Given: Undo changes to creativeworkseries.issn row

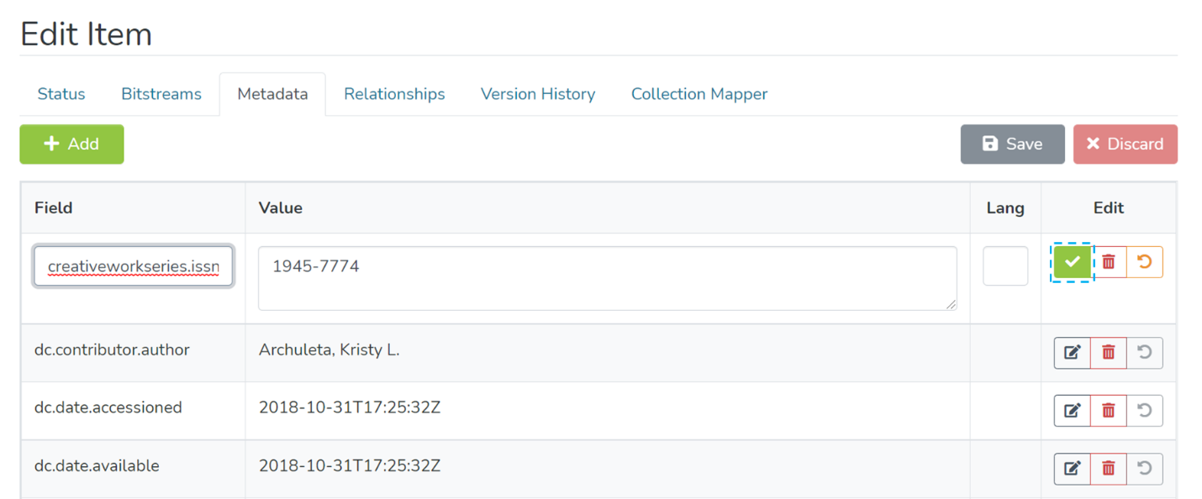Looking at the screenshot, I should click(x=1144, y=262).
